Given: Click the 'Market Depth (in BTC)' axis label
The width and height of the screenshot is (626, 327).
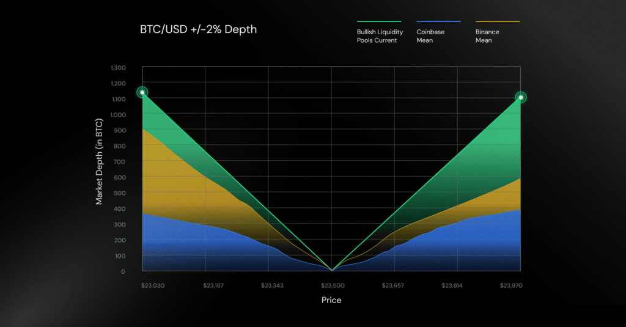Looking at the screenshot, I should (x=99, y=162).
